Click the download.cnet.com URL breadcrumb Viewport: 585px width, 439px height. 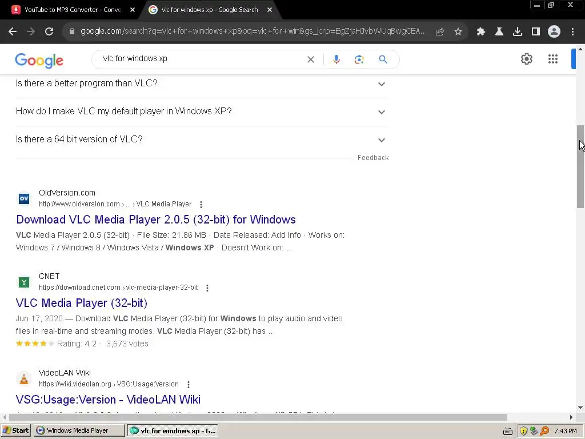[118, 288]
